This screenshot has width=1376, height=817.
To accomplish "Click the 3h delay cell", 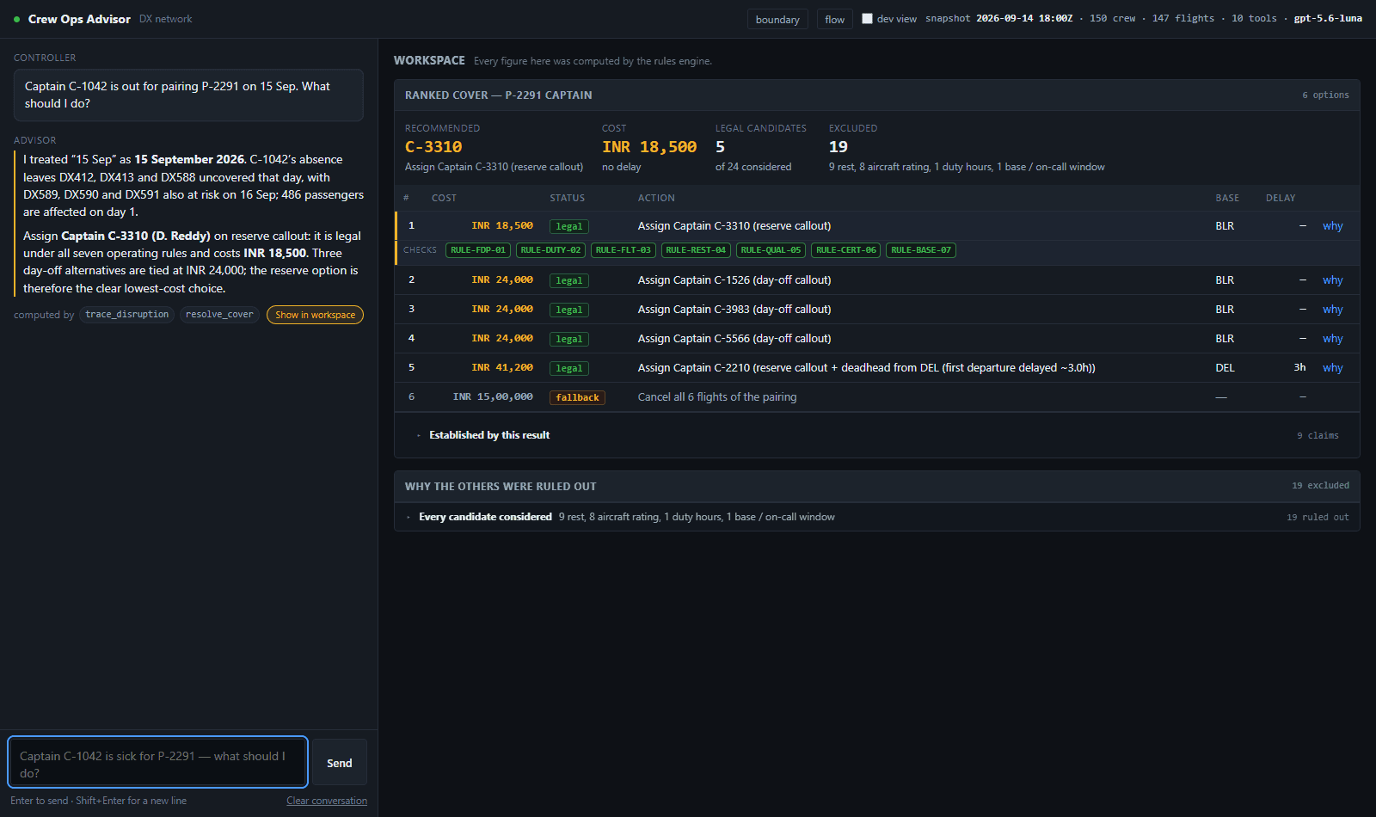I will [x=1299, y=368].
